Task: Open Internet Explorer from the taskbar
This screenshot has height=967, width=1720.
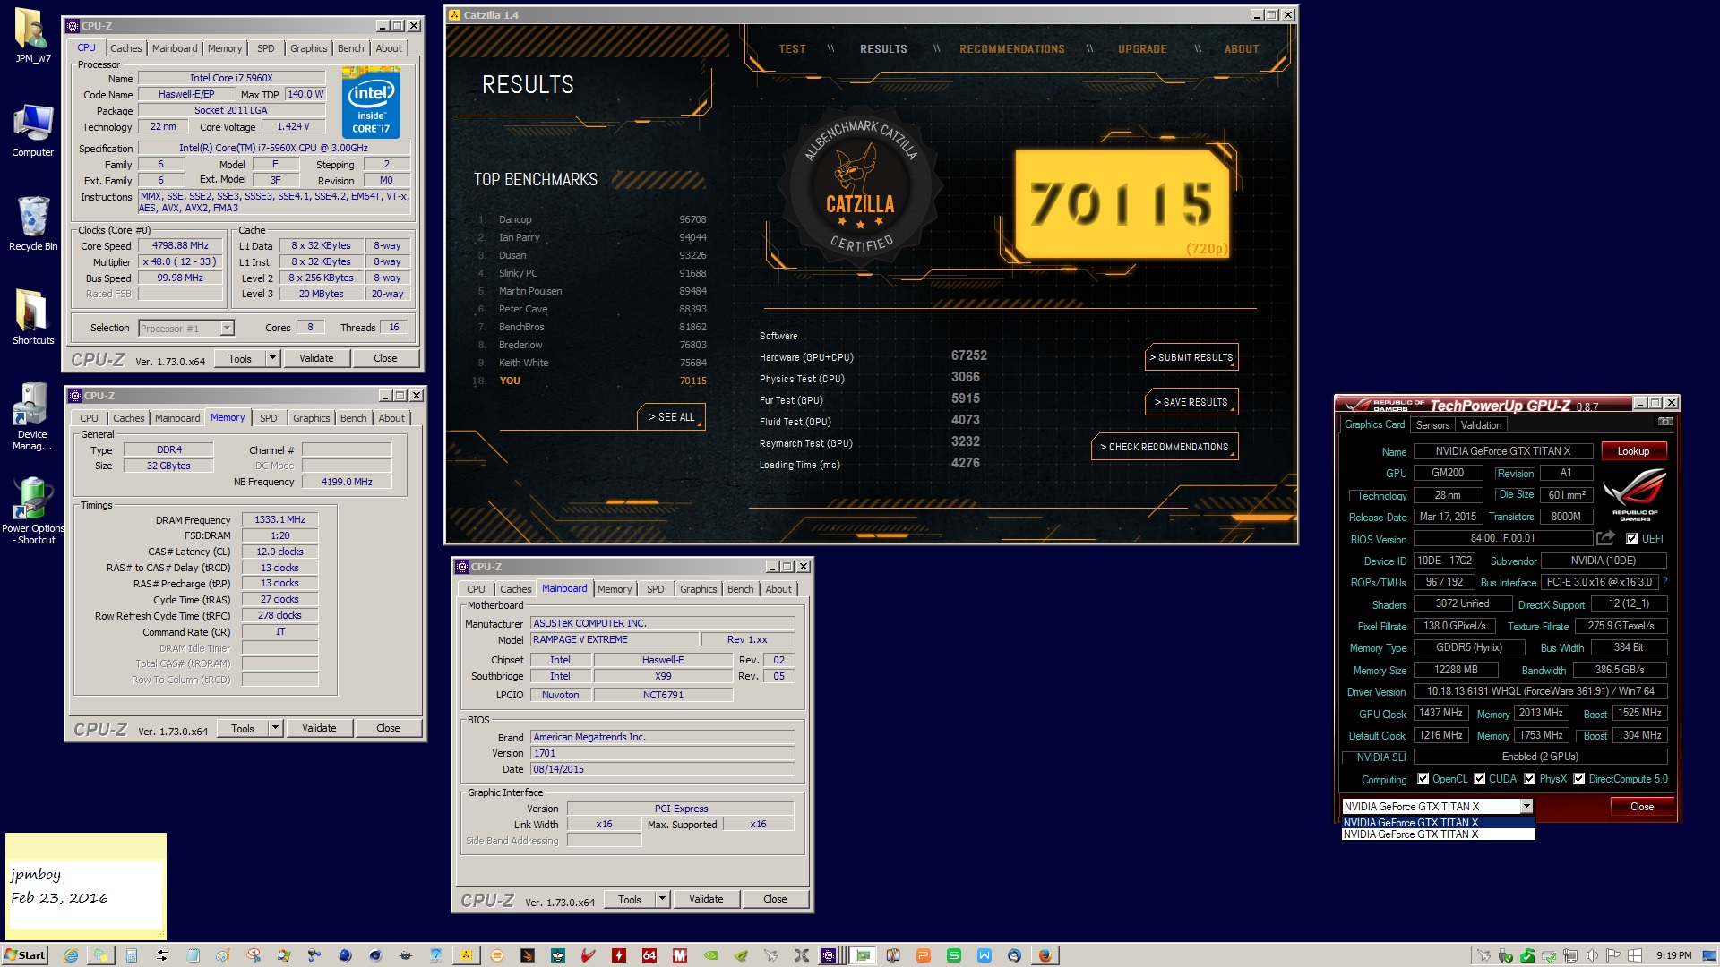Action: (71, 955)
